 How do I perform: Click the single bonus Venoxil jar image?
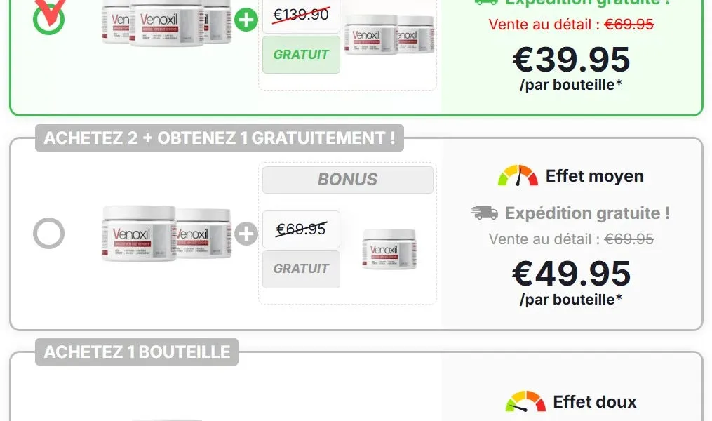(389, 248)
